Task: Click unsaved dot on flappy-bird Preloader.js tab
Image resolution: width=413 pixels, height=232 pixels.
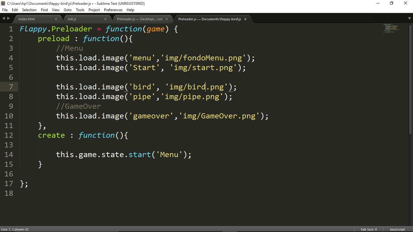Action: point(245,19)
